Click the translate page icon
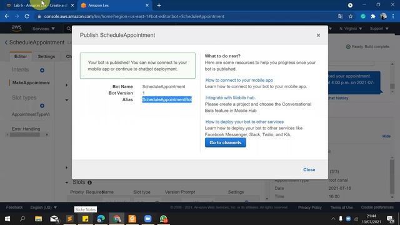The height and width of the screenshot is (225, 400). point(340,16)
